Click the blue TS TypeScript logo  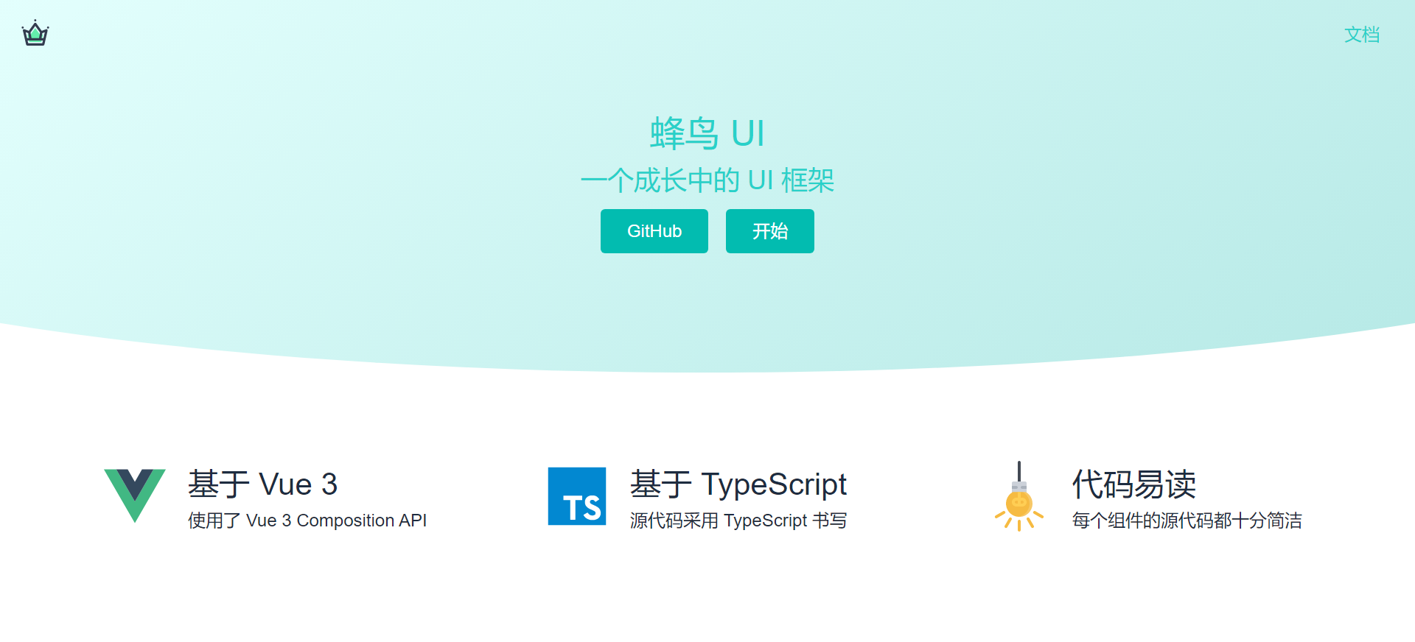pos(577,496)
